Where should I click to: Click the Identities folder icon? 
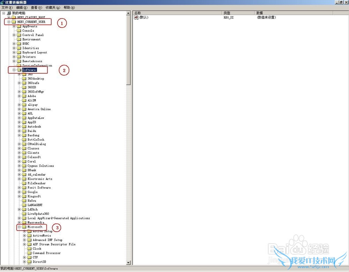coord(19,48)
